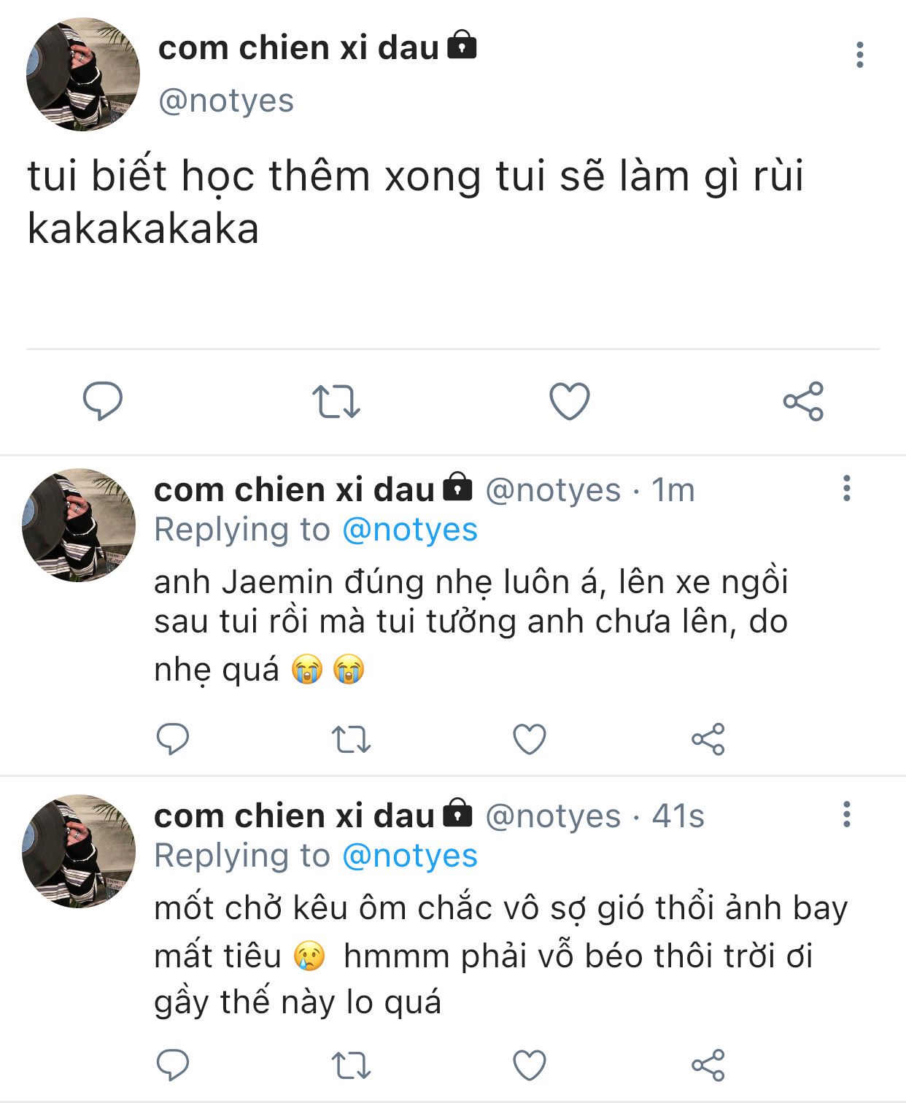906x1103 pixels.
Task: Open options menu on the 41s reply
Action: click(846, 814)
